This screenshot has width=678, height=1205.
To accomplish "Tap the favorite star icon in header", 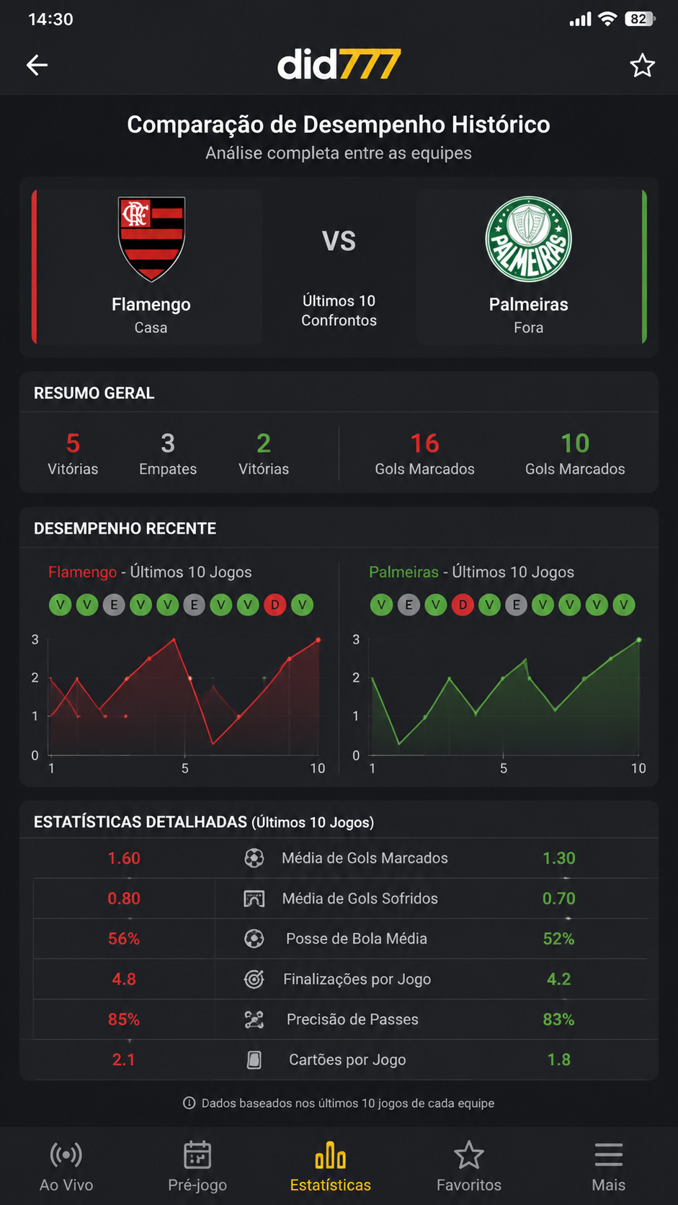I will click(x=642, y=66).
